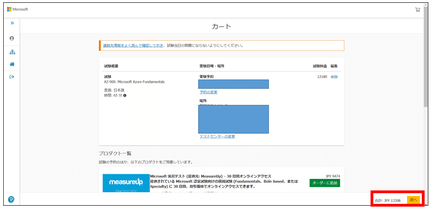
Task: Click the 予約の変更 link
Action: click(x=208, y=92)
